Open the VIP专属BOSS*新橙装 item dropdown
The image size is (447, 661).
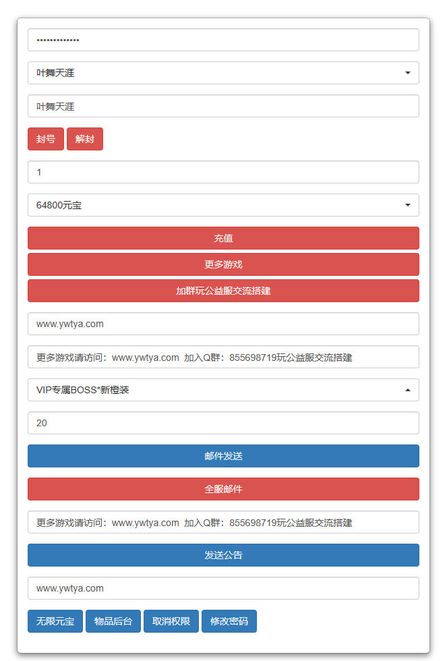(x=223, y=390)
